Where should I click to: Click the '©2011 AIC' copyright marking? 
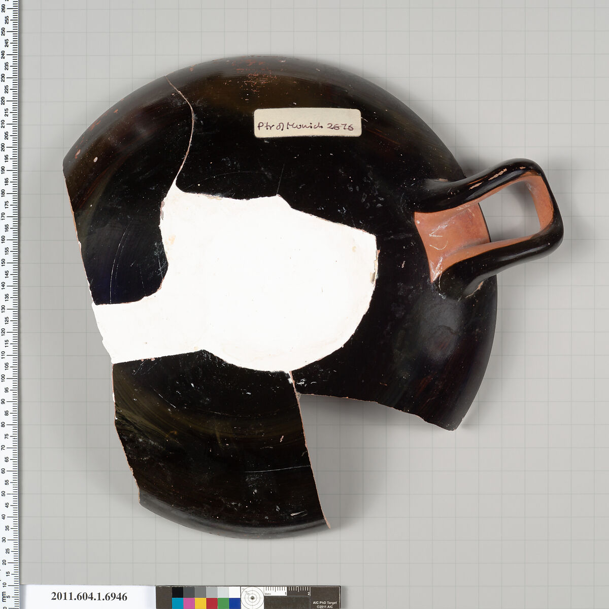coord(325,606)
